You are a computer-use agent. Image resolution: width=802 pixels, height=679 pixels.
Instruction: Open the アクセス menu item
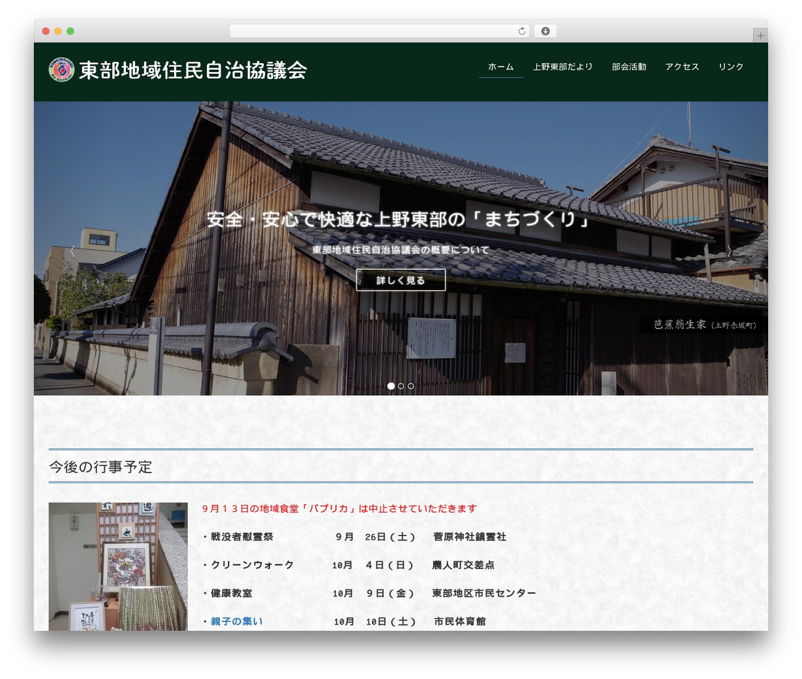point(682,66)
